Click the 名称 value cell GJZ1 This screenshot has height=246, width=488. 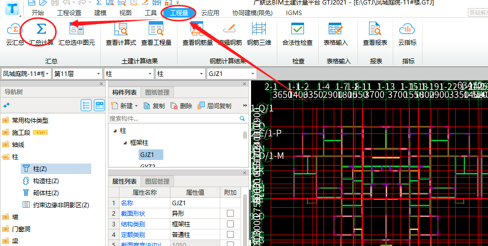coord(195,203)
